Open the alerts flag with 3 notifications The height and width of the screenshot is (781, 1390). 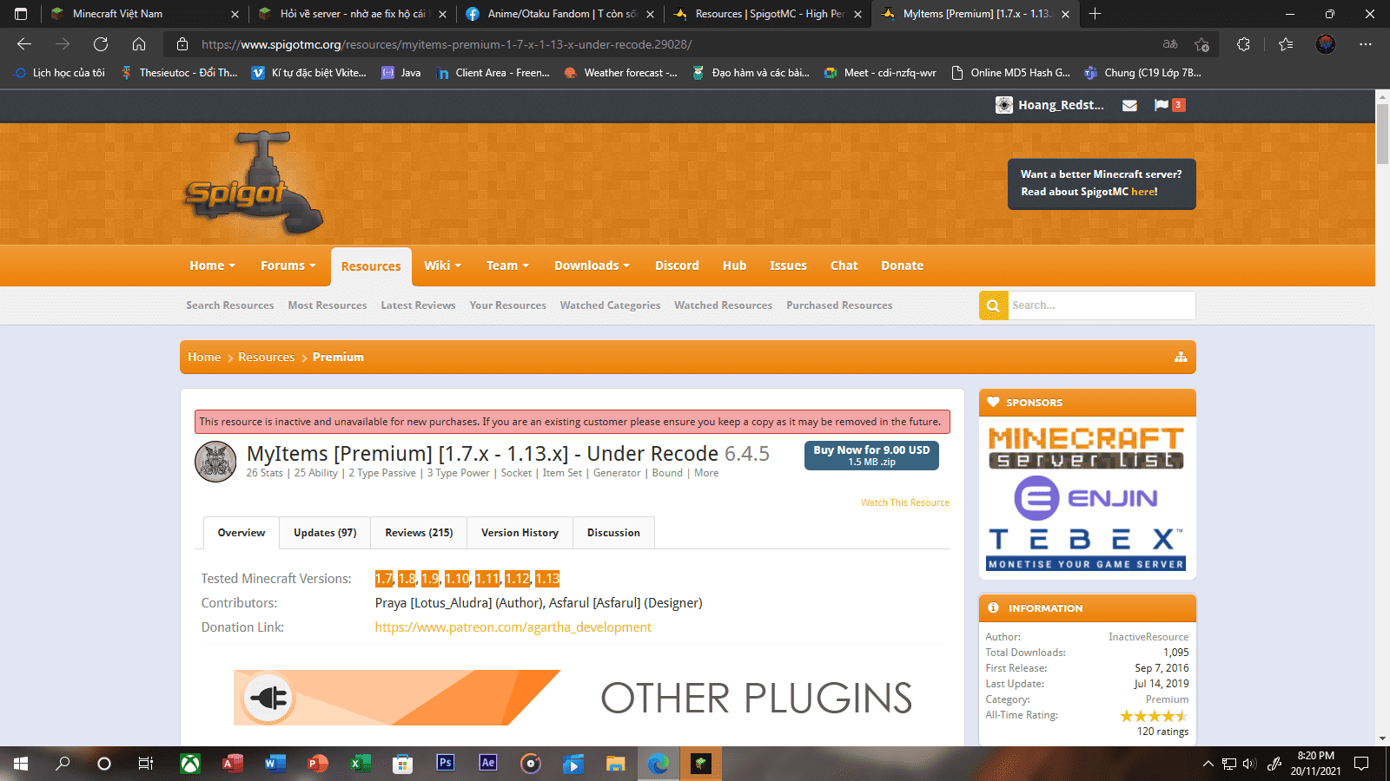[1169, 105]
